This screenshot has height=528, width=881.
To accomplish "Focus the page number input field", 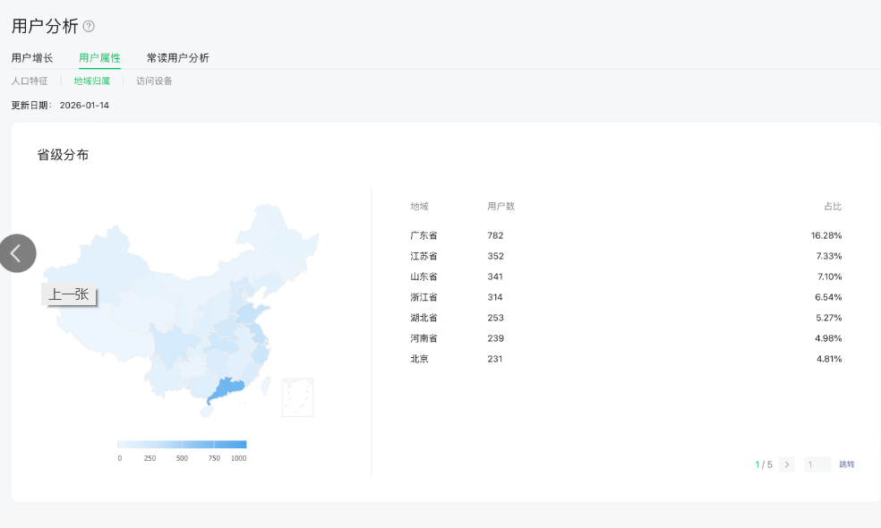I will coord(817,464).
